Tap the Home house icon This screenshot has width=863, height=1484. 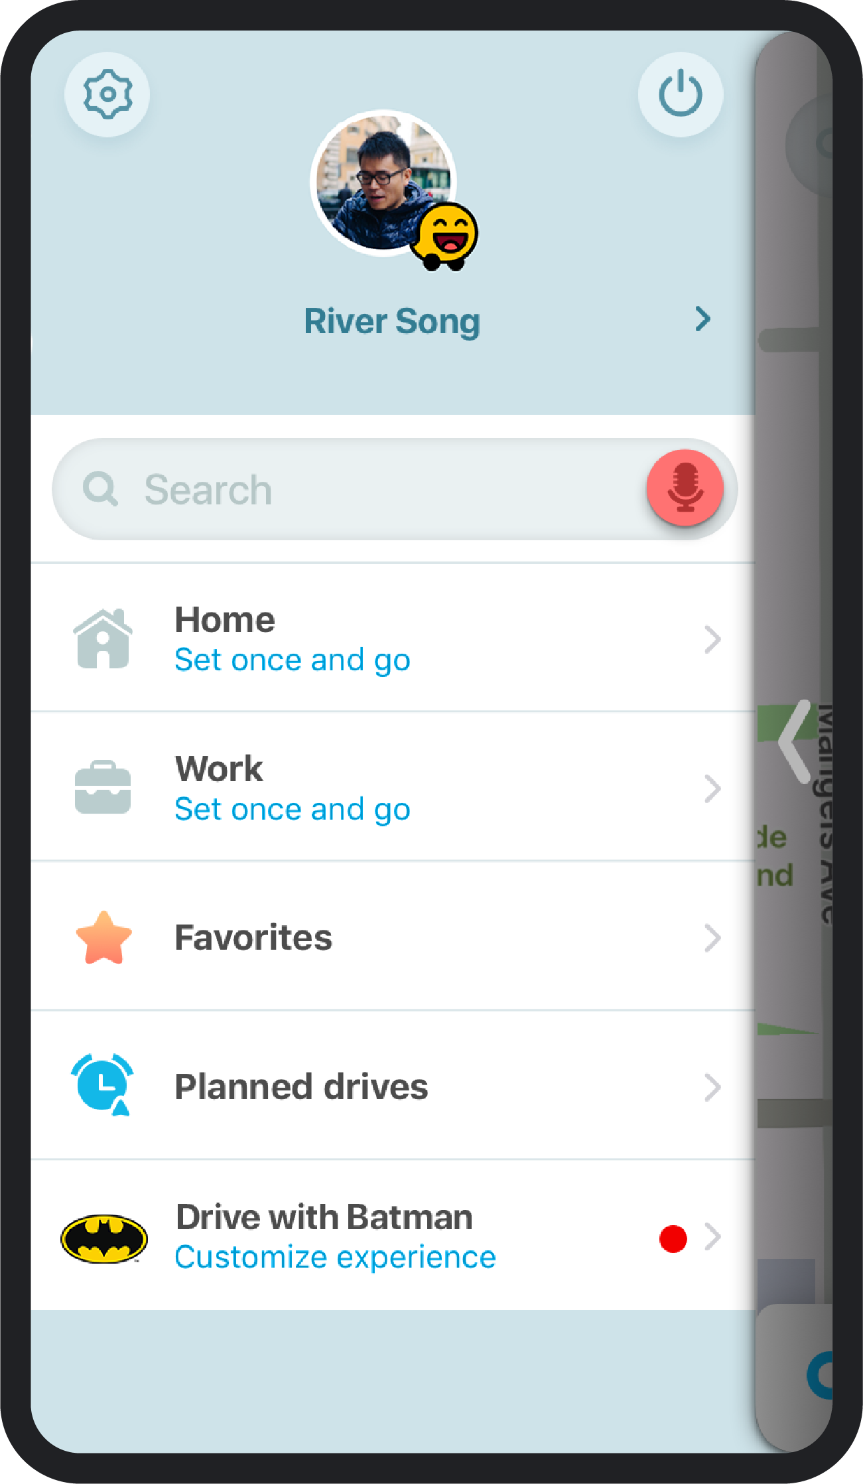[102, 638]
